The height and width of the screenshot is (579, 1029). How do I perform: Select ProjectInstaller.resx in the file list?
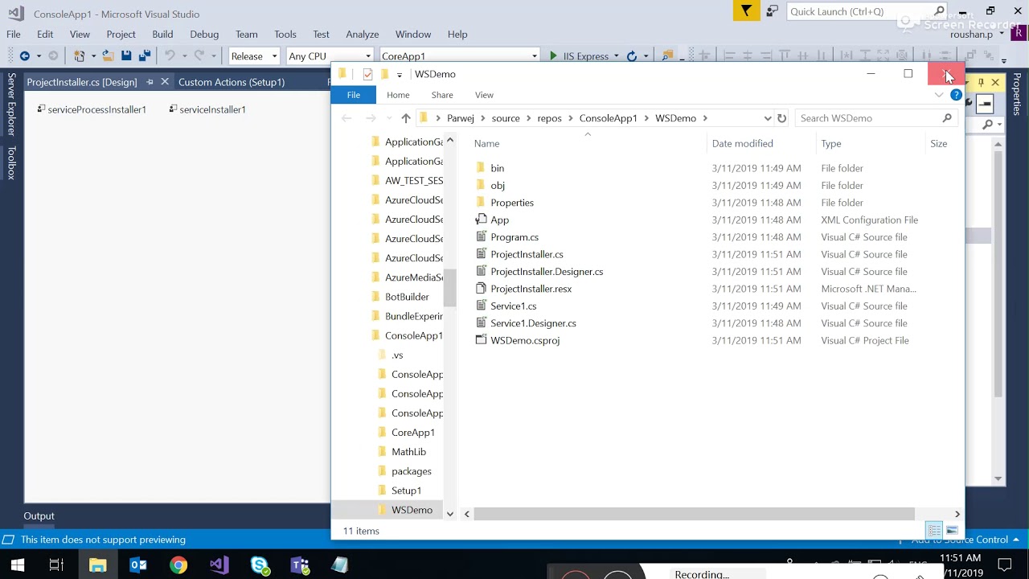[531, 289]
